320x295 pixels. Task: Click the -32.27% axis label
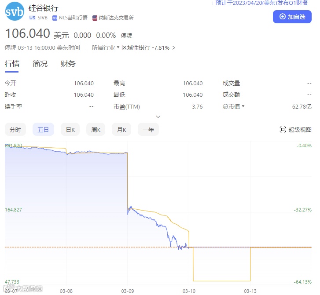(303, 210)
